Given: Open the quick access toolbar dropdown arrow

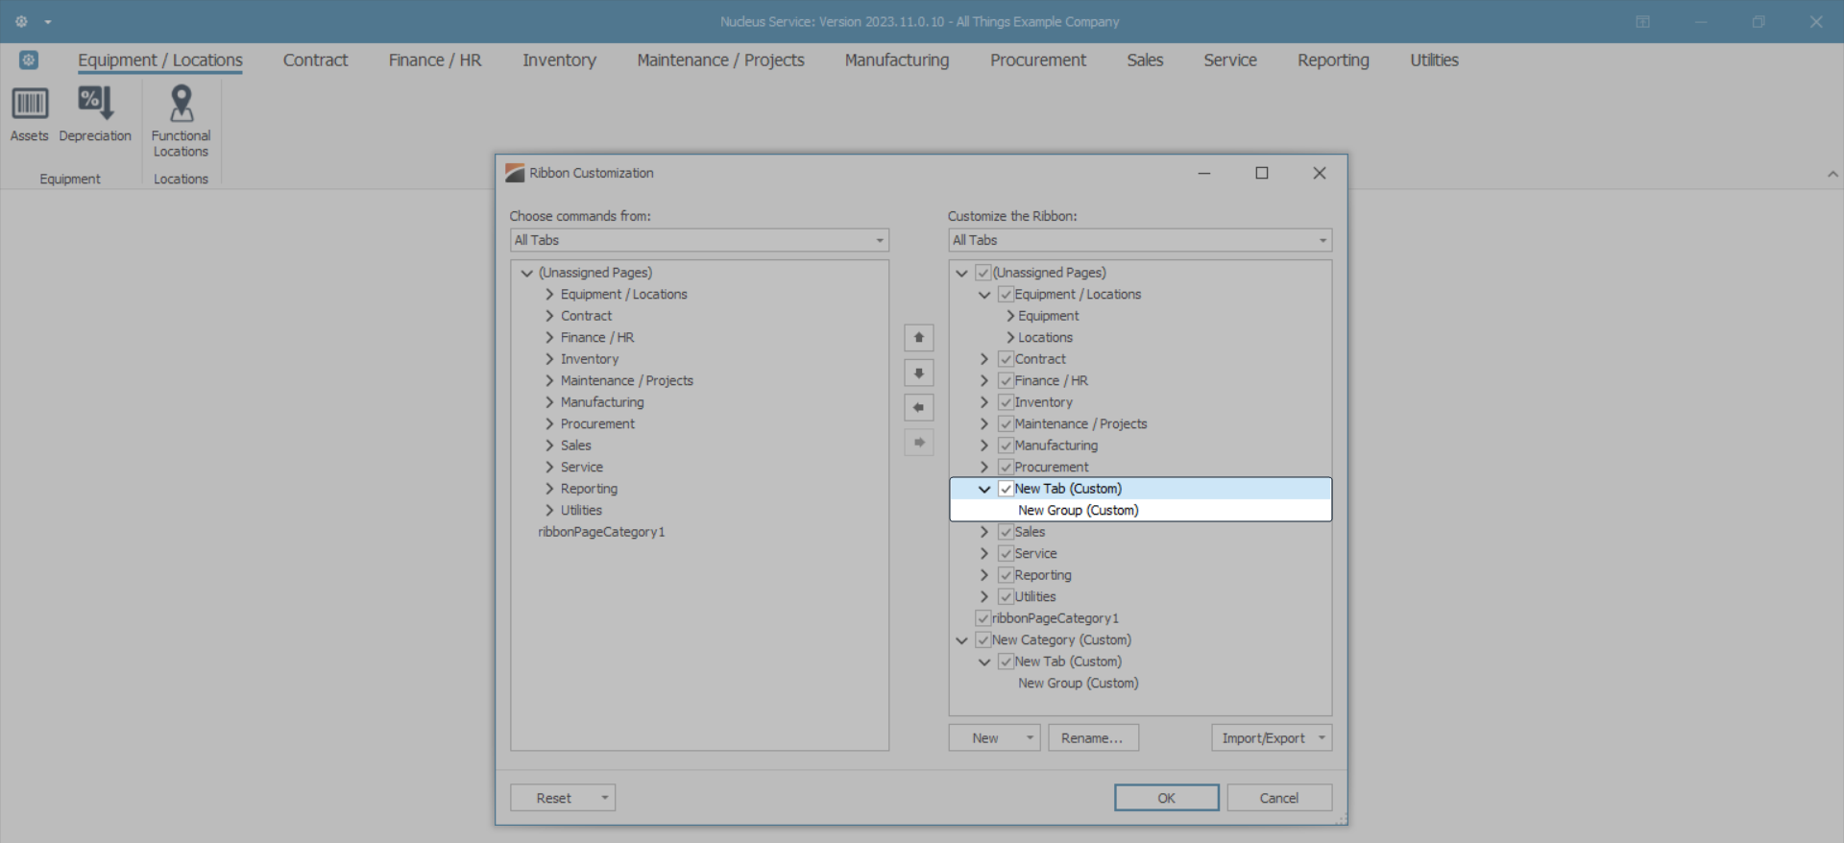Looking at the screenshot, I should click(x=48, y=22).
